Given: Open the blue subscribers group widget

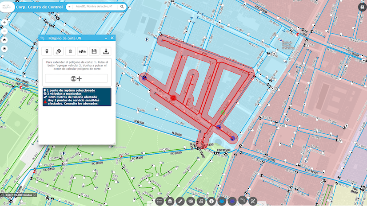Looking at the screenshot, I should 222,201.
